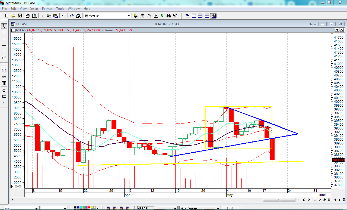
Task: Select the rectangle drawing tool
Action: click(x=4, y=97)
